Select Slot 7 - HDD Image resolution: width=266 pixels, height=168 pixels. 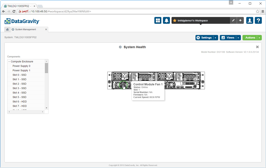20,106
